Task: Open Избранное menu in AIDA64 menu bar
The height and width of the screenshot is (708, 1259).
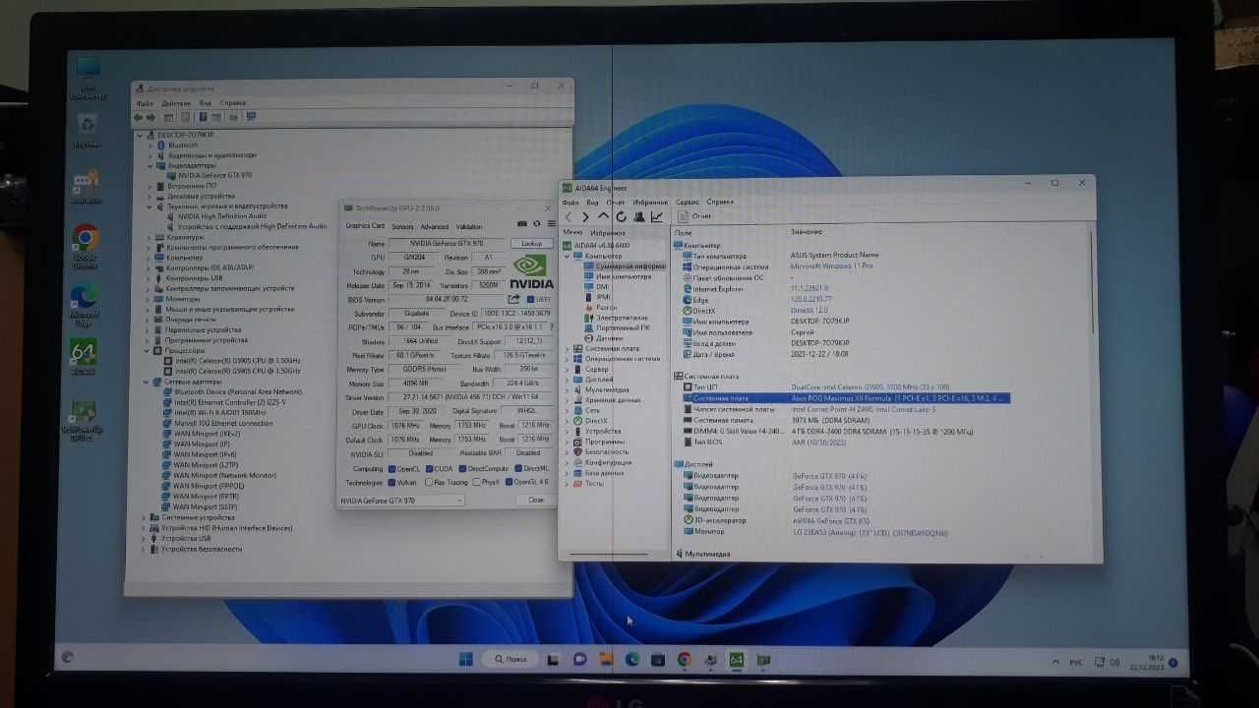Action: pos(650,202)
